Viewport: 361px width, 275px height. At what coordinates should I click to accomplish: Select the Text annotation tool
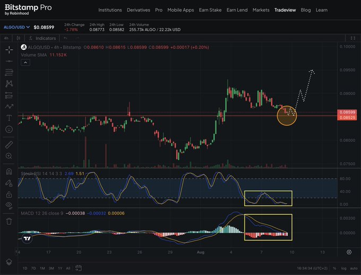pos(9,118)
